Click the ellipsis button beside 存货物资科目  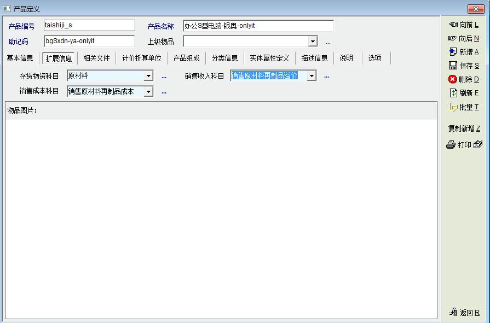point(164,77)
